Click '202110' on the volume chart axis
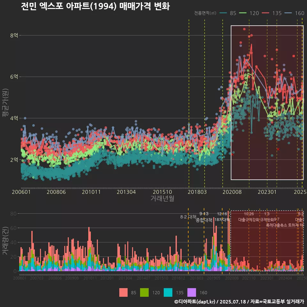 coord(249,278)
